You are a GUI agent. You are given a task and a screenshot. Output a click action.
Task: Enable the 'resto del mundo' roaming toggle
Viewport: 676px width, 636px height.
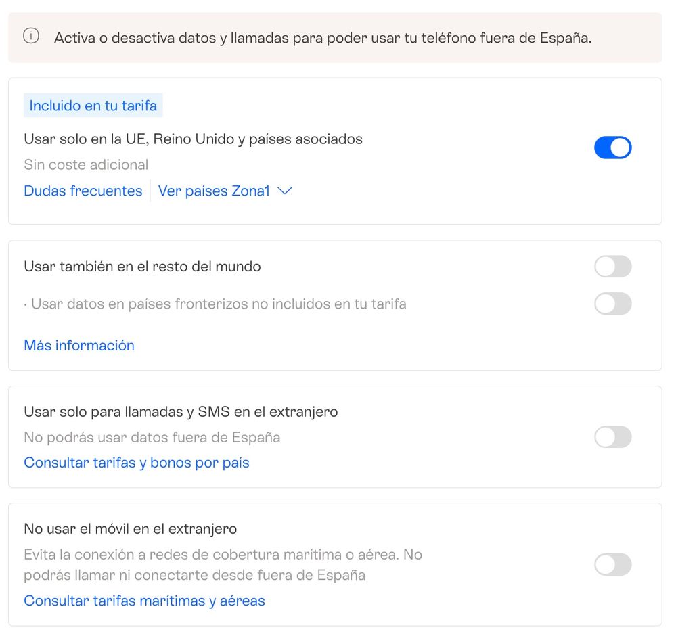[x=612, y=267]
